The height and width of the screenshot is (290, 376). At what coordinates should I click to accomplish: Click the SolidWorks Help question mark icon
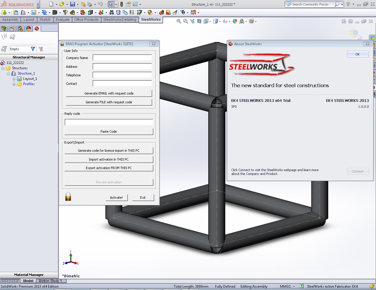pyautogui.click(x=348, y=4)
